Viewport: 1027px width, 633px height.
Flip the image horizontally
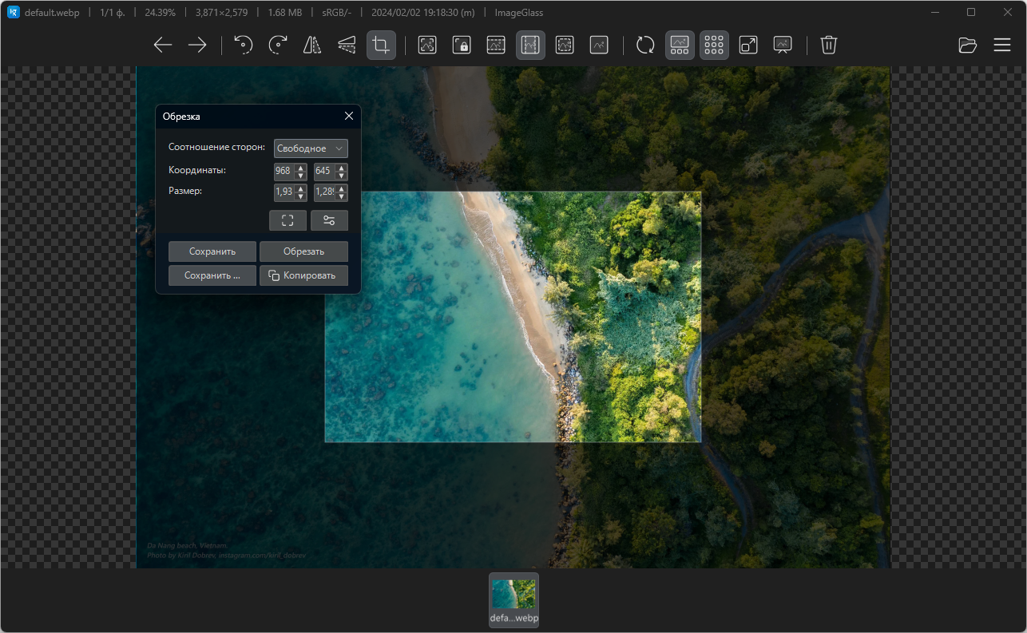312,45
